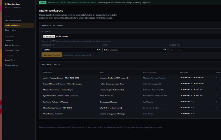Click asset Hallow Beverages trade dress
The width and height of the screenshot is (221, 140).
click(112, 84)
